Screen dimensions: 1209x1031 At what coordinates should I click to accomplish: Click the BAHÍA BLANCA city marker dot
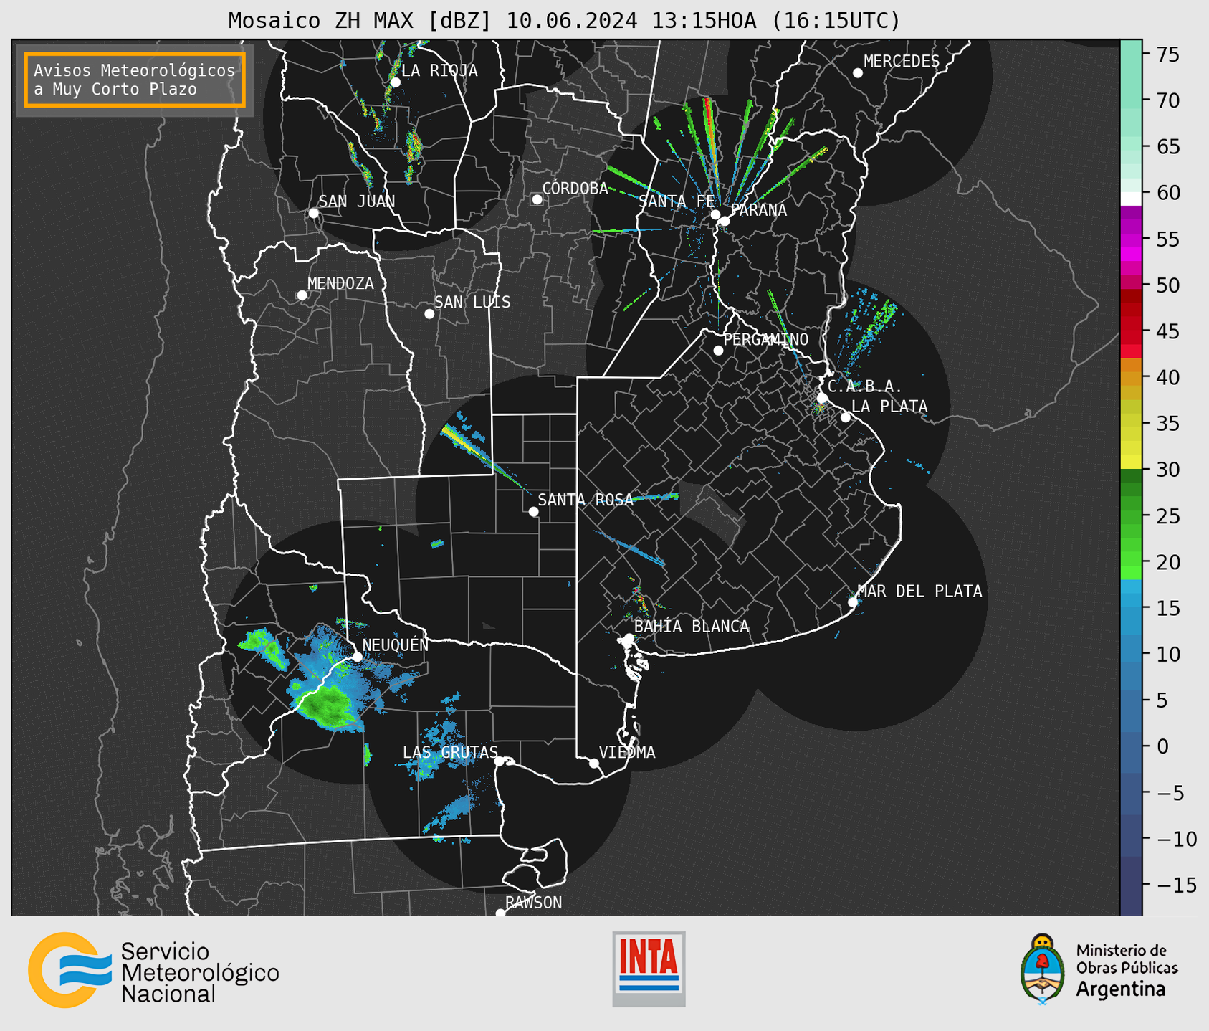[629, 638]
